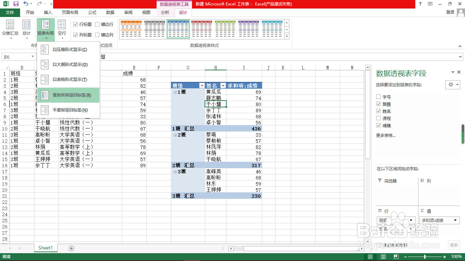
Task: Uncheck the 成绩 field checkbox
Action: click(x=379, y=125)
